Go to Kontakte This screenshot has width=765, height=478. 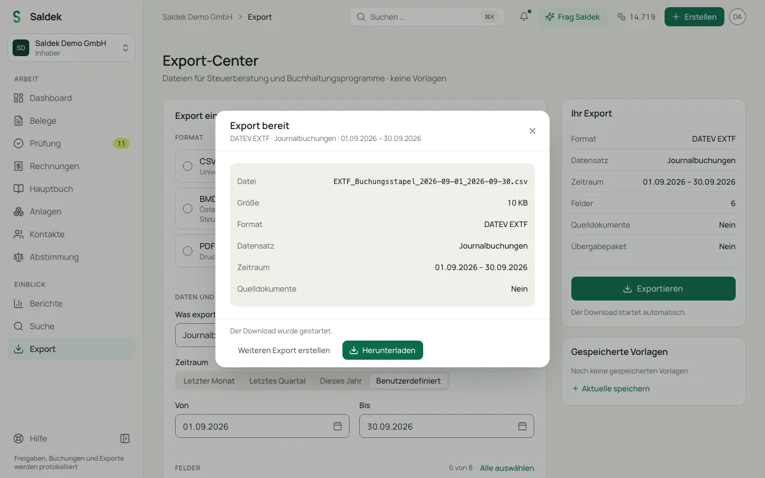point(72,234)
